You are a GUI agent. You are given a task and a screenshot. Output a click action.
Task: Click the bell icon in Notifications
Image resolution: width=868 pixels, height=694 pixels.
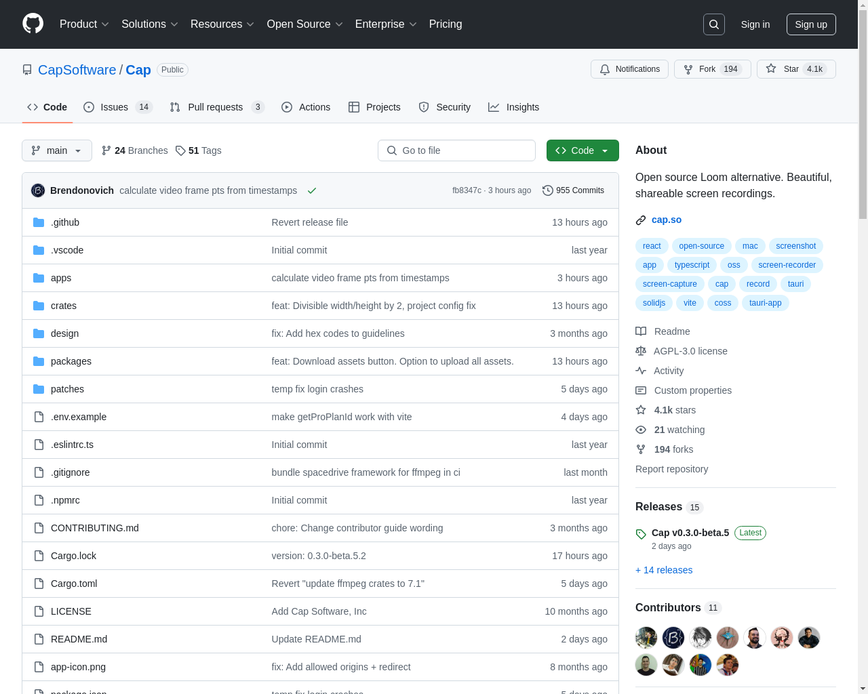(605, 69)
